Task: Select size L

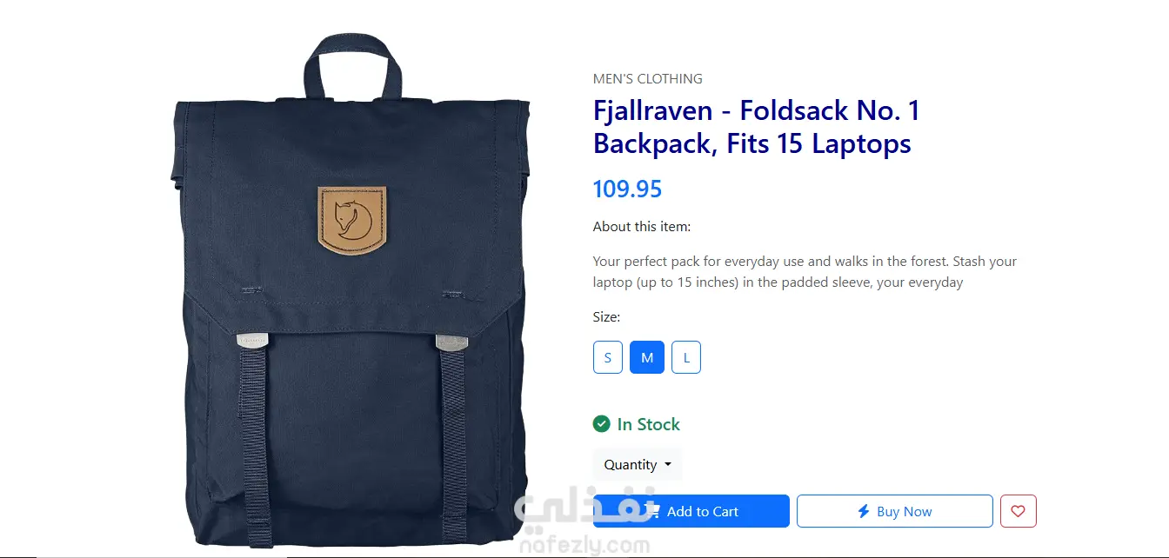Action: click(x=686, y=357)
